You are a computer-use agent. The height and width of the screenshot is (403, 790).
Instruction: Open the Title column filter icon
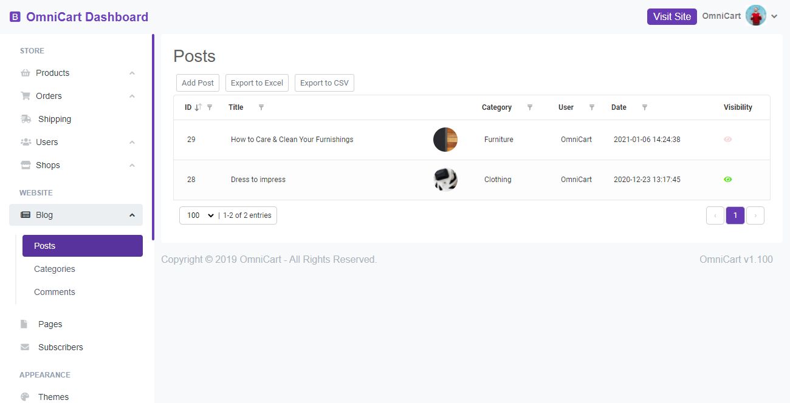(261, 107)
